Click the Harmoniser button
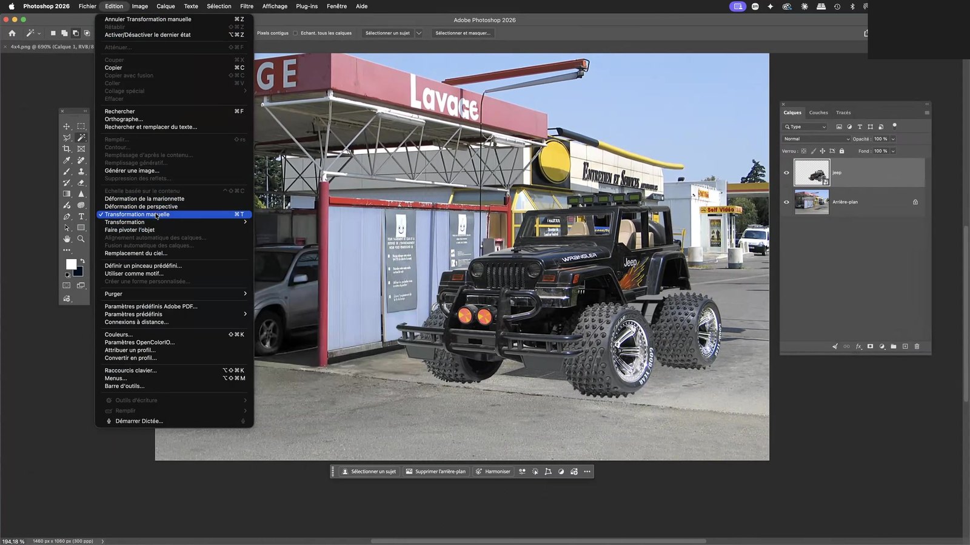This screenshot has height=545, width=970. 493,472
